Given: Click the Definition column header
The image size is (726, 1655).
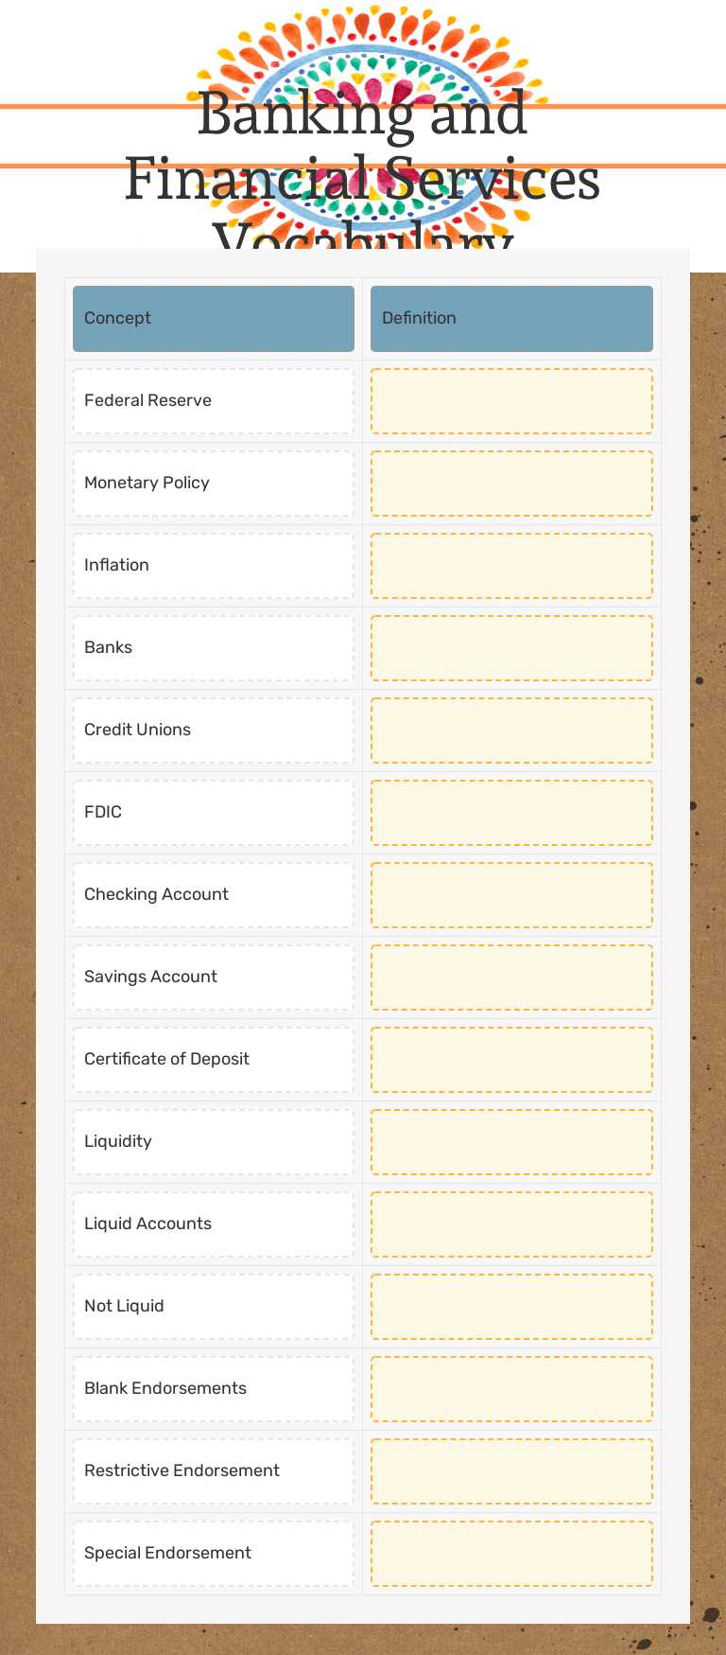Looking at the screenshot, I should click(511, 319).
